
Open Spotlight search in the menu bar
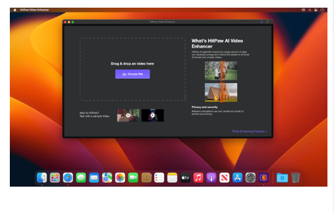[310, 10]
